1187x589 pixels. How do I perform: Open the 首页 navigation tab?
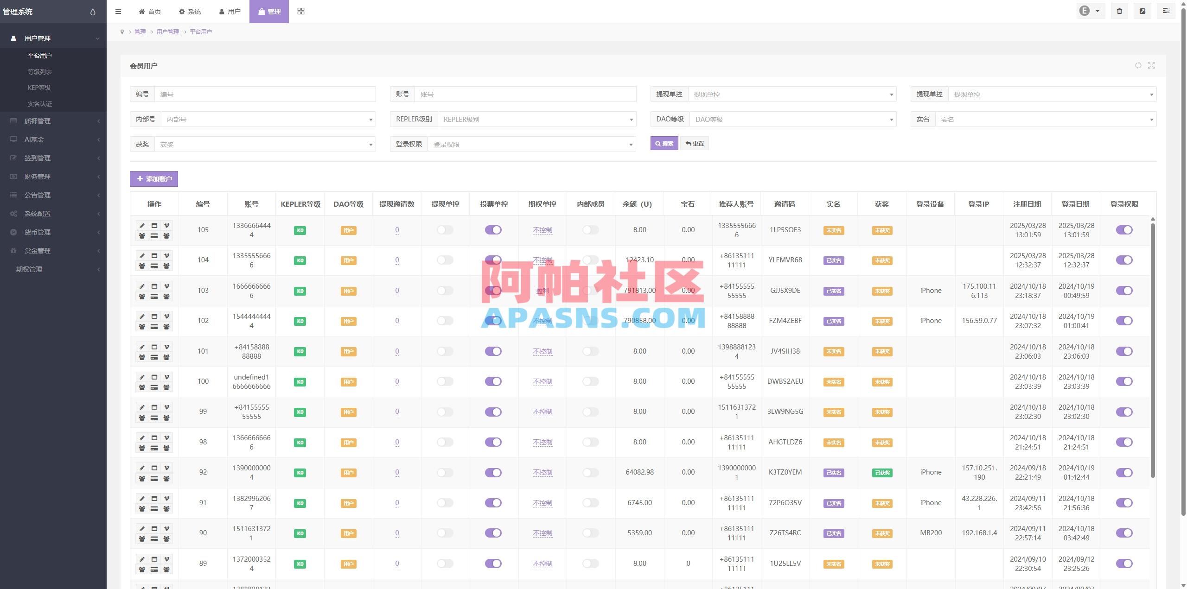[149, 11]
